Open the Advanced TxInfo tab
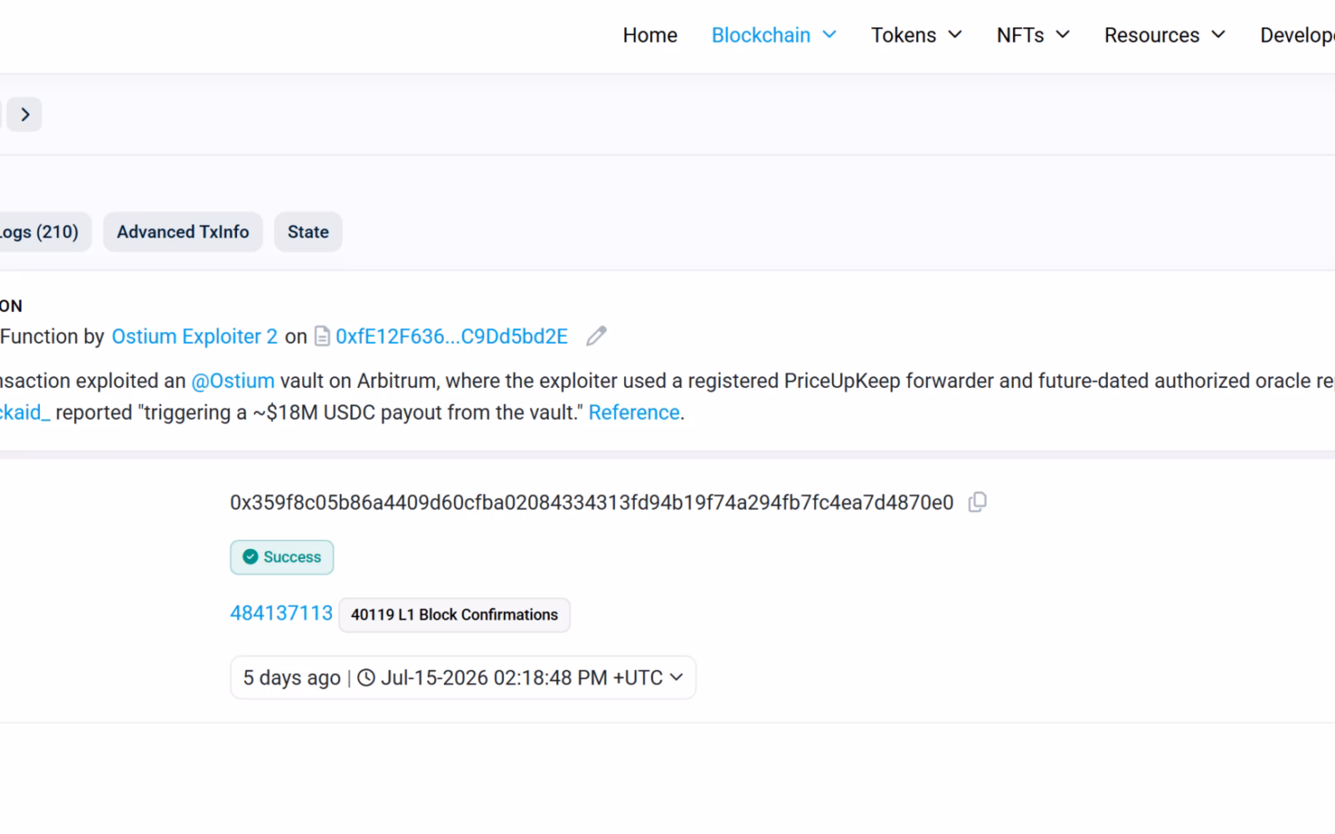Viewport: 1335px width, 834px height. click(183, 232)
